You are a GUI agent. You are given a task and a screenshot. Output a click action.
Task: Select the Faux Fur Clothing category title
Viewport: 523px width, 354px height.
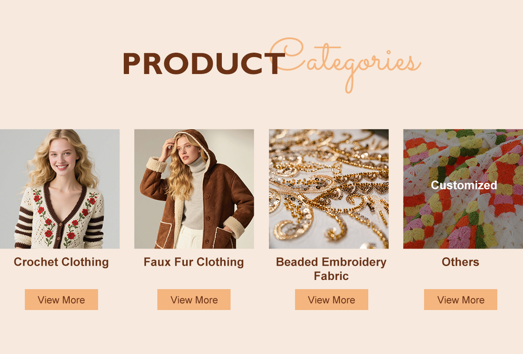coord(194,262)
